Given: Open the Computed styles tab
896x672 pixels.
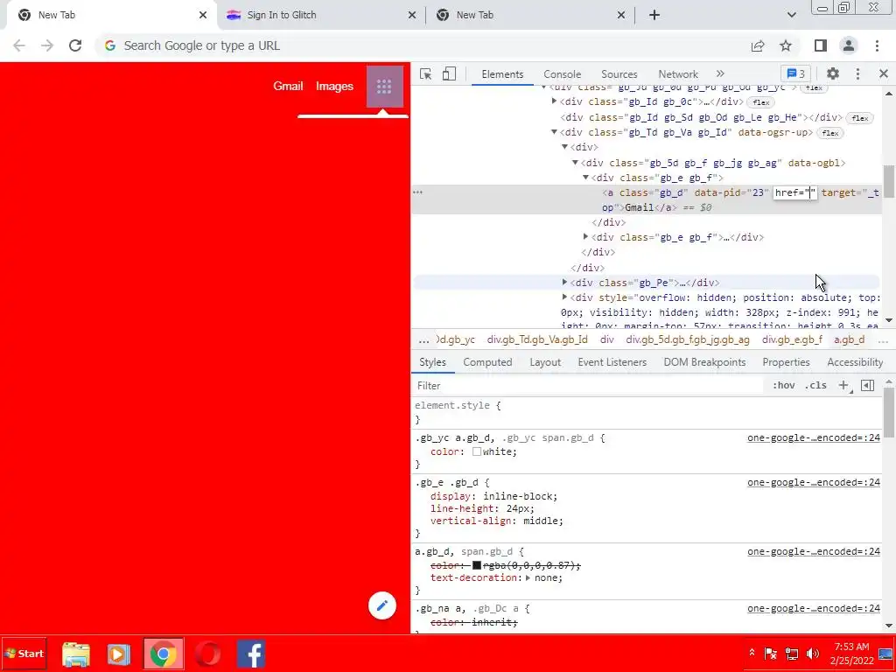Looking at the screenshot, I should 487,362.
